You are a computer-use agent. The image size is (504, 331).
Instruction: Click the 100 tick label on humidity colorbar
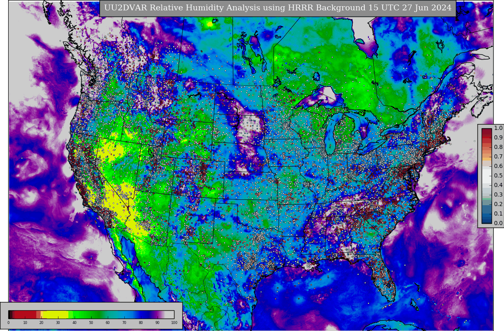pos(174,323)
